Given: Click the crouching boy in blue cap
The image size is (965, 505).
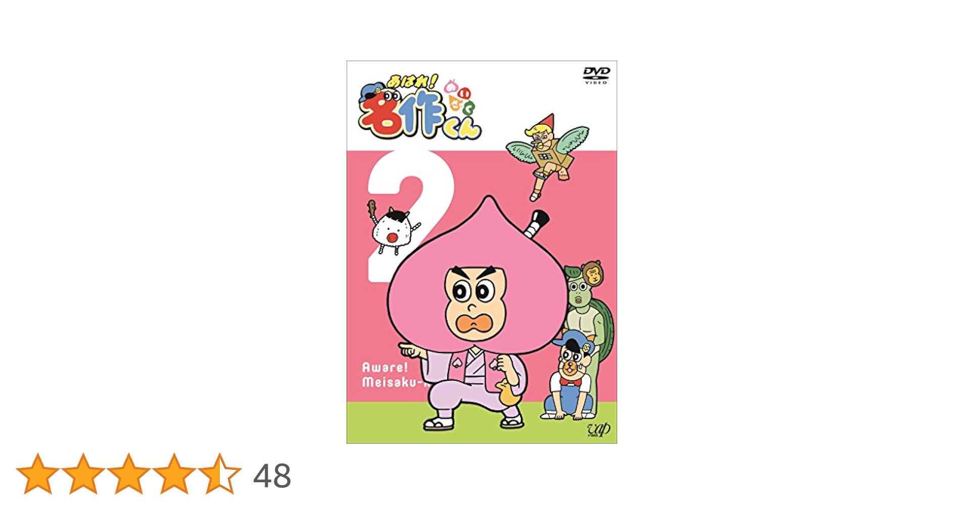Looking at the screenshot, I should [569, 376].
